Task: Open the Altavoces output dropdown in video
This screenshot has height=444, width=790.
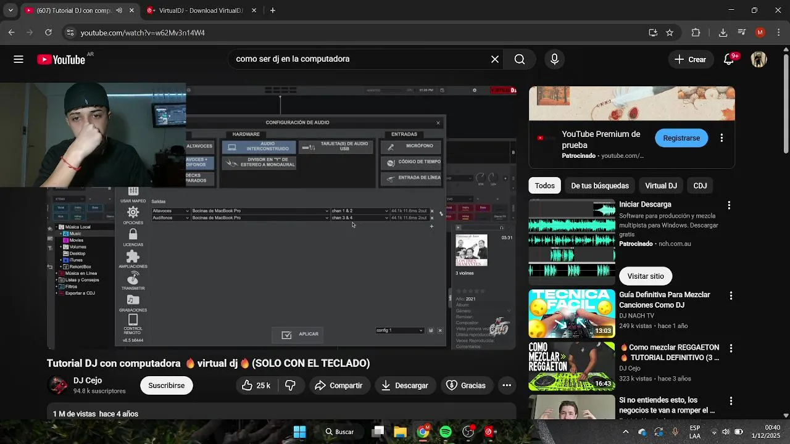Action: [171, 211]
